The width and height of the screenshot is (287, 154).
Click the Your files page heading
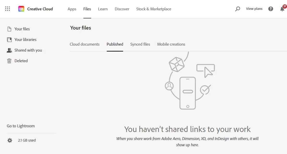(x=81, y=28)
